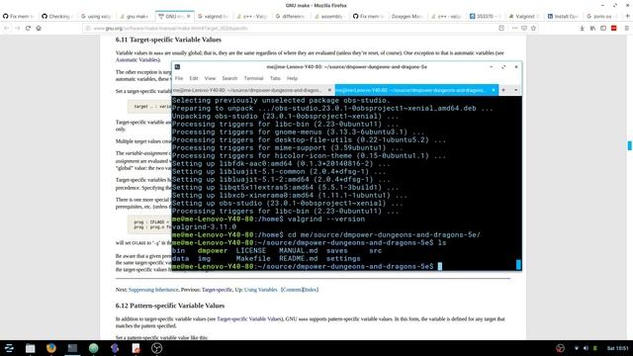Show the Firefox sidebars
Viewport: 633px width, 356px height.
click(603, 29)
